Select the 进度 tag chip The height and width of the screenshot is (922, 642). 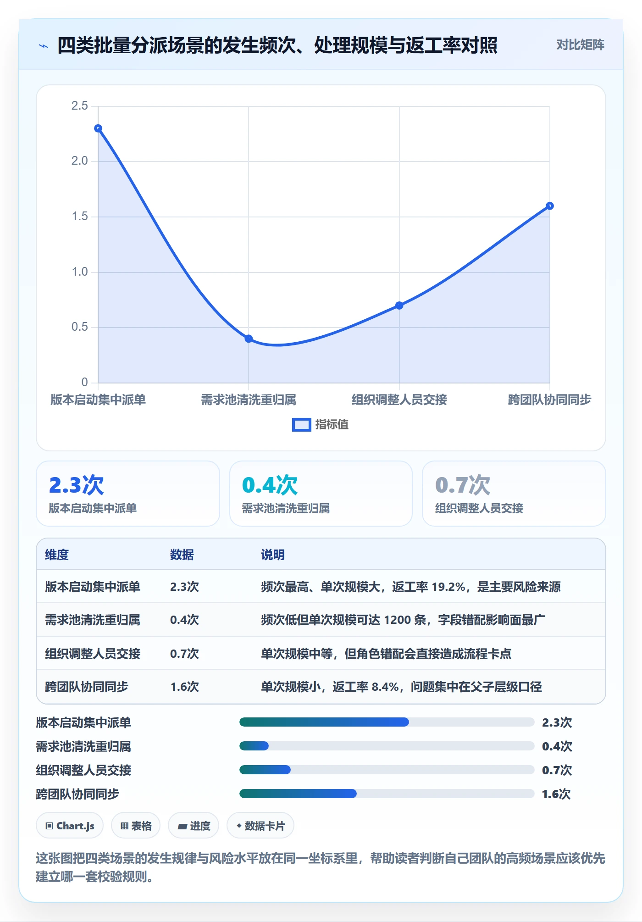point(194,826)
